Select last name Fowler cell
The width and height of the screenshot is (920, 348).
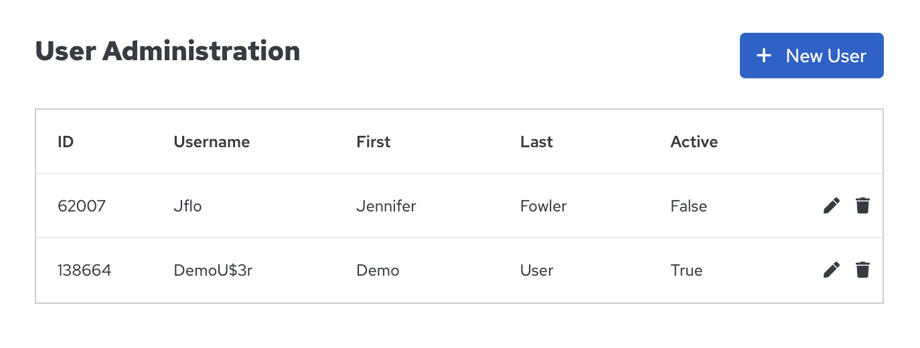tap(544, 206)
